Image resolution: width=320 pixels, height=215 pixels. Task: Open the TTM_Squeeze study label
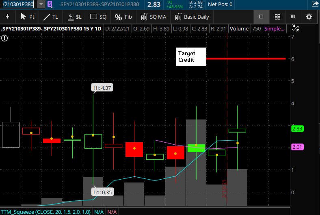pyautogui.click(x=45, y=212)
